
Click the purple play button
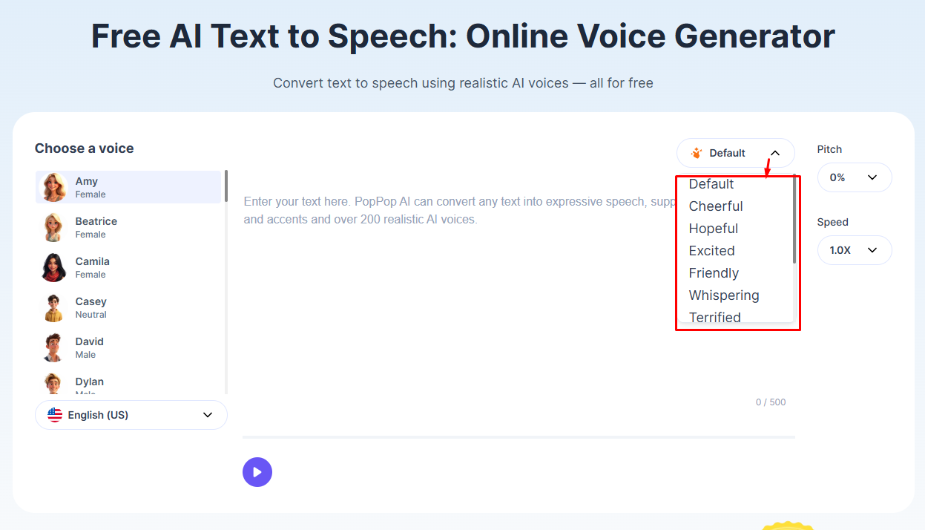[x=257, y=472]
